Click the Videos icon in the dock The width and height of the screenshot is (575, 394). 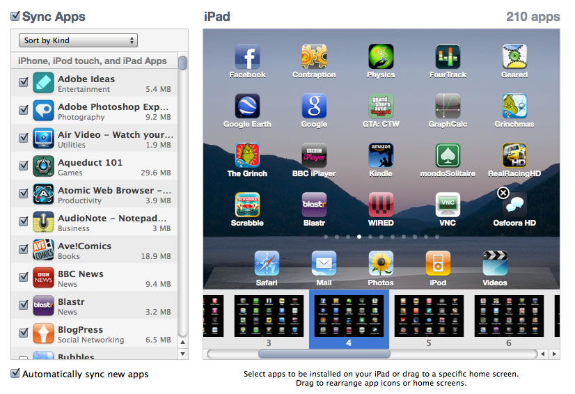click(495, 263)
